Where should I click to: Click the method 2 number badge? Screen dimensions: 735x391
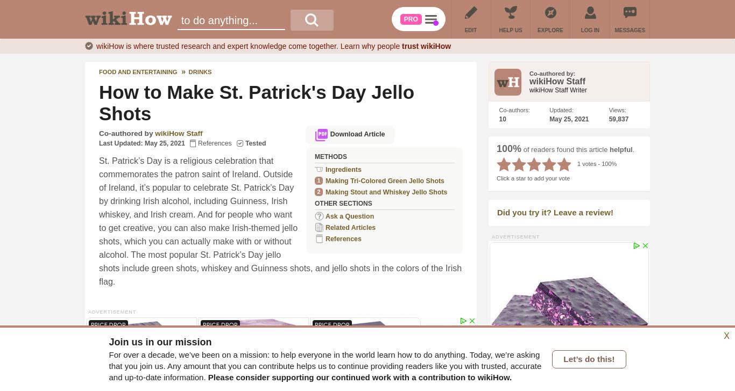tap(319, 192)
